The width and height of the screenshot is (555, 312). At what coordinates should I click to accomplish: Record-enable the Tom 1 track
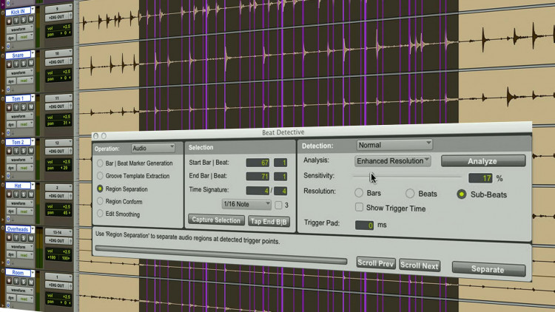(x=10, y=107)
